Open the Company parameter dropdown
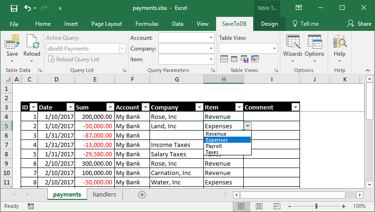Image resolution: width=375 pixels, height=212 pixels. tap(211, 49)
